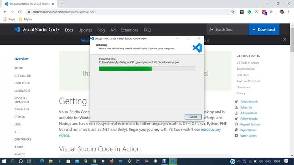
Task: Jump to VS Code in Action section link
Action: pos(248,63)
